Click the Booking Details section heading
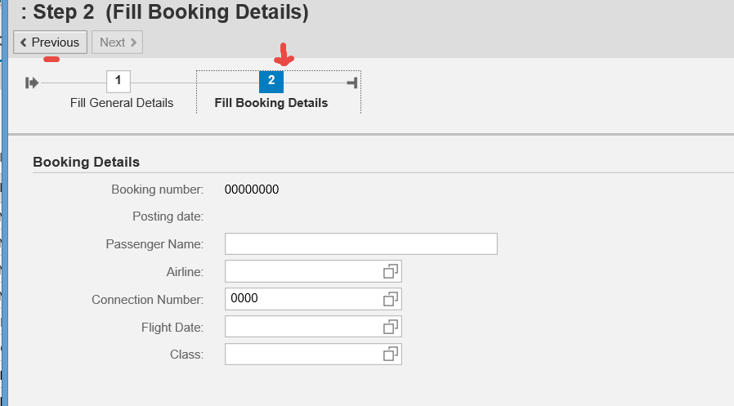 point(86,162)
